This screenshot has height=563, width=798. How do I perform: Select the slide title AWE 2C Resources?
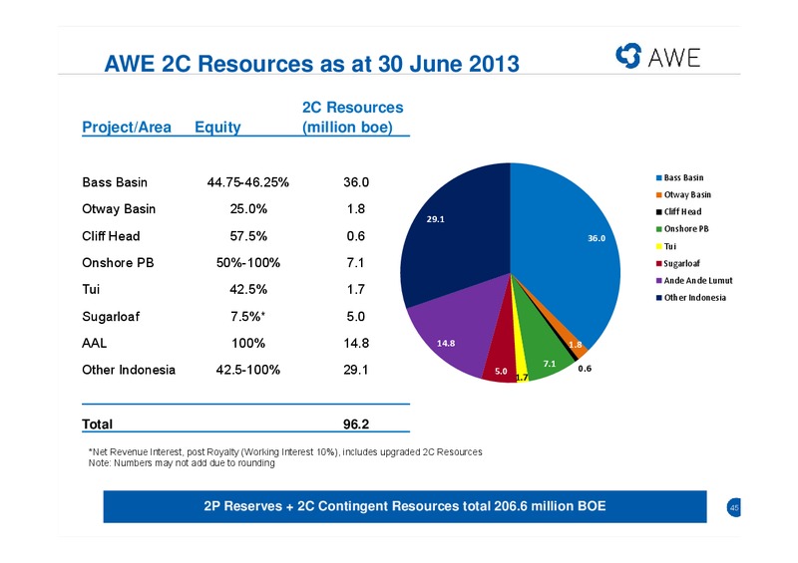click(x=311, y=64)
